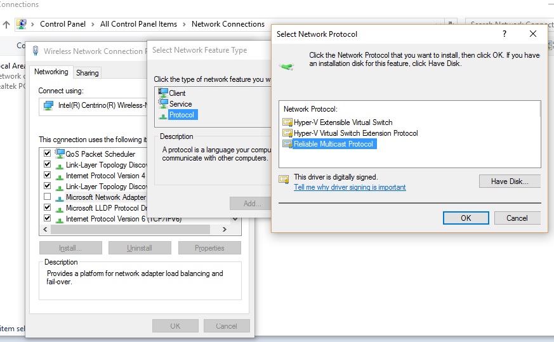Enable Microsoft Network Adapter checkbox
The height and width of the screenshot is (342, 554).
point(48,197)
